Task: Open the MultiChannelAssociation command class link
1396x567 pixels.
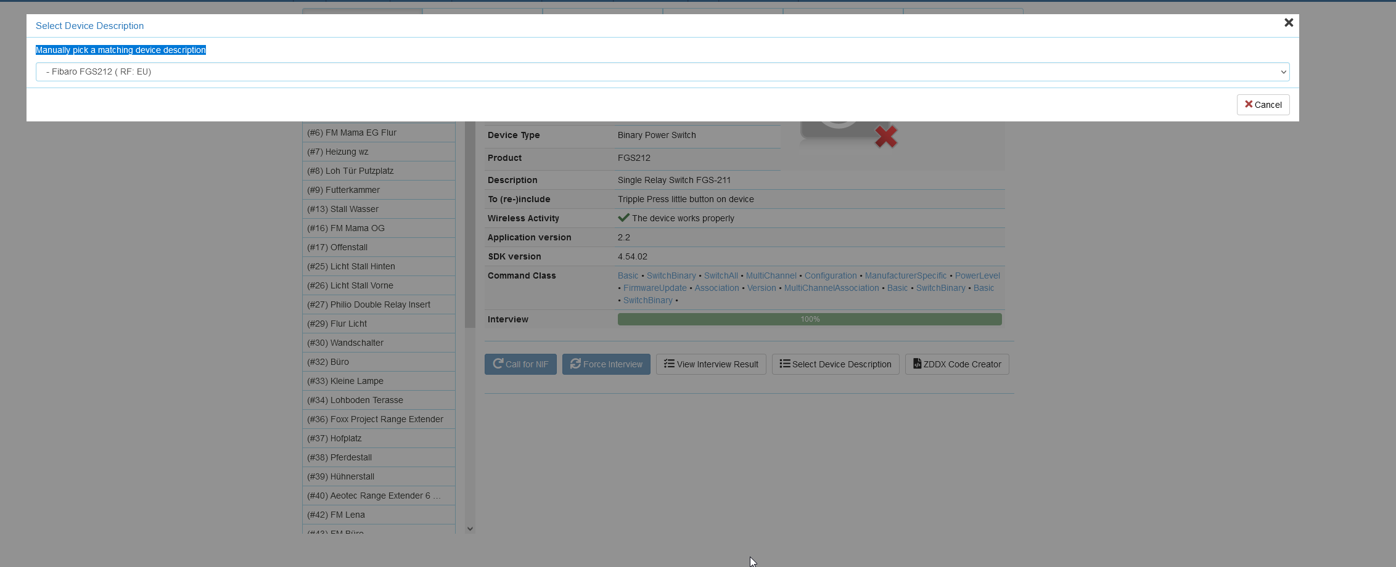Action: (x=831, y=288)
